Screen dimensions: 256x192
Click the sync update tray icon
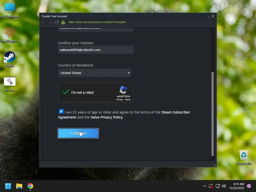point(210,186)
